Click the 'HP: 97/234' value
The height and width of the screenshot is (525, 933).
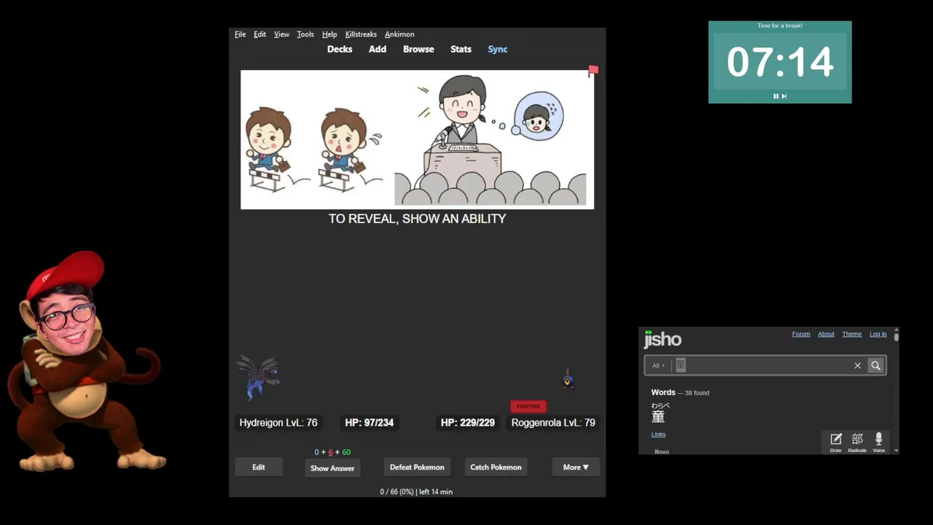(369, 423)
